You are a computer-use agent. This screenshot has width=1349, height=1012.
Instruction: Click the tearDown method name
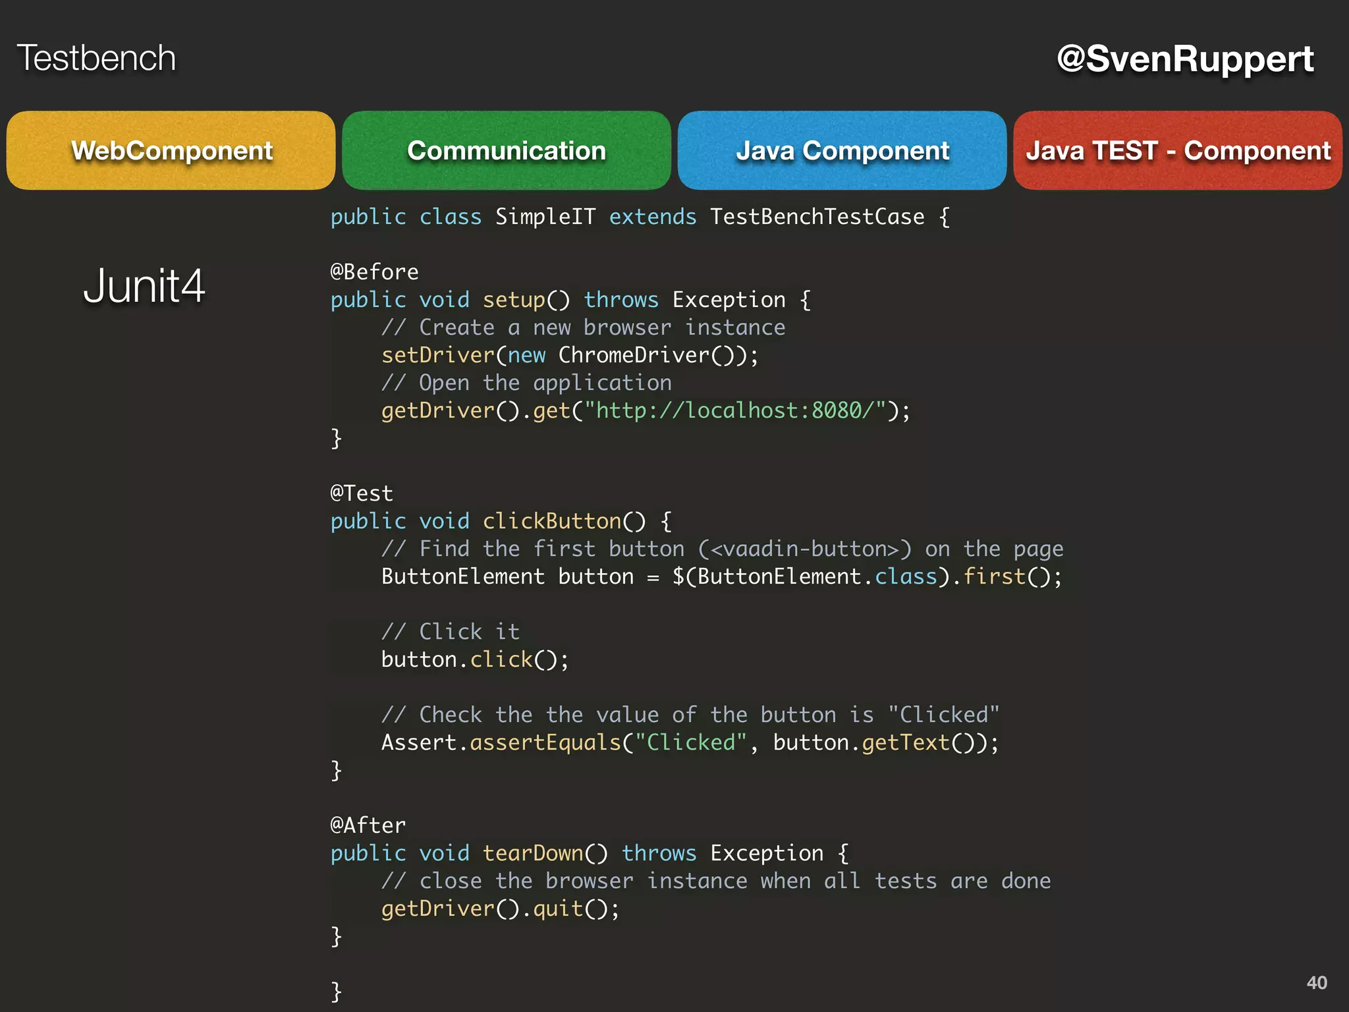[x=533, y=853]
